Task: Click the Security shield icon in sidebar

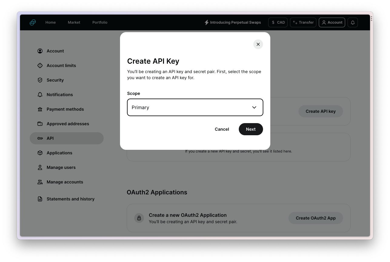Action: tap(40, 80)
